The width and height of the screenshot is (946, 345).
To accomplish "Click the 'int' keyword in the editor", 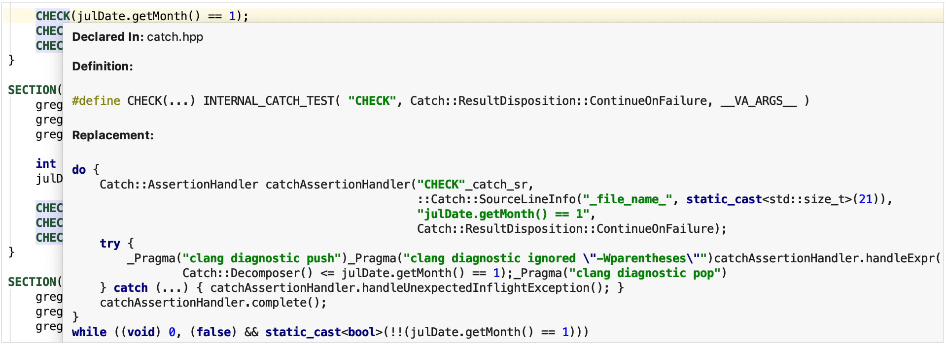I will (x=46, y=164).
